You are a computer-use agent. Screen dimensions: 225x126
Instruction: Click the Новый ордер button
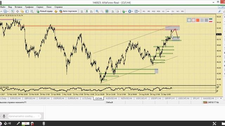(45, 11)
